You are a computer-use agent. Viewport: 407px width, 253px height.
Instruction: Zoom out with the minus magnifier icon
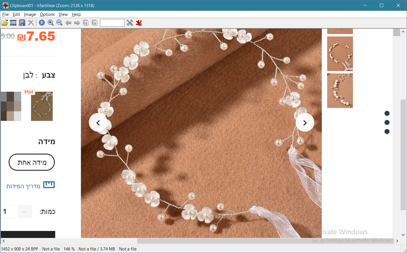pyautogui.click(x=60, y=23)
